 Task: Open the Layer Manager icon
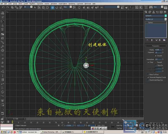pos(132,8)
